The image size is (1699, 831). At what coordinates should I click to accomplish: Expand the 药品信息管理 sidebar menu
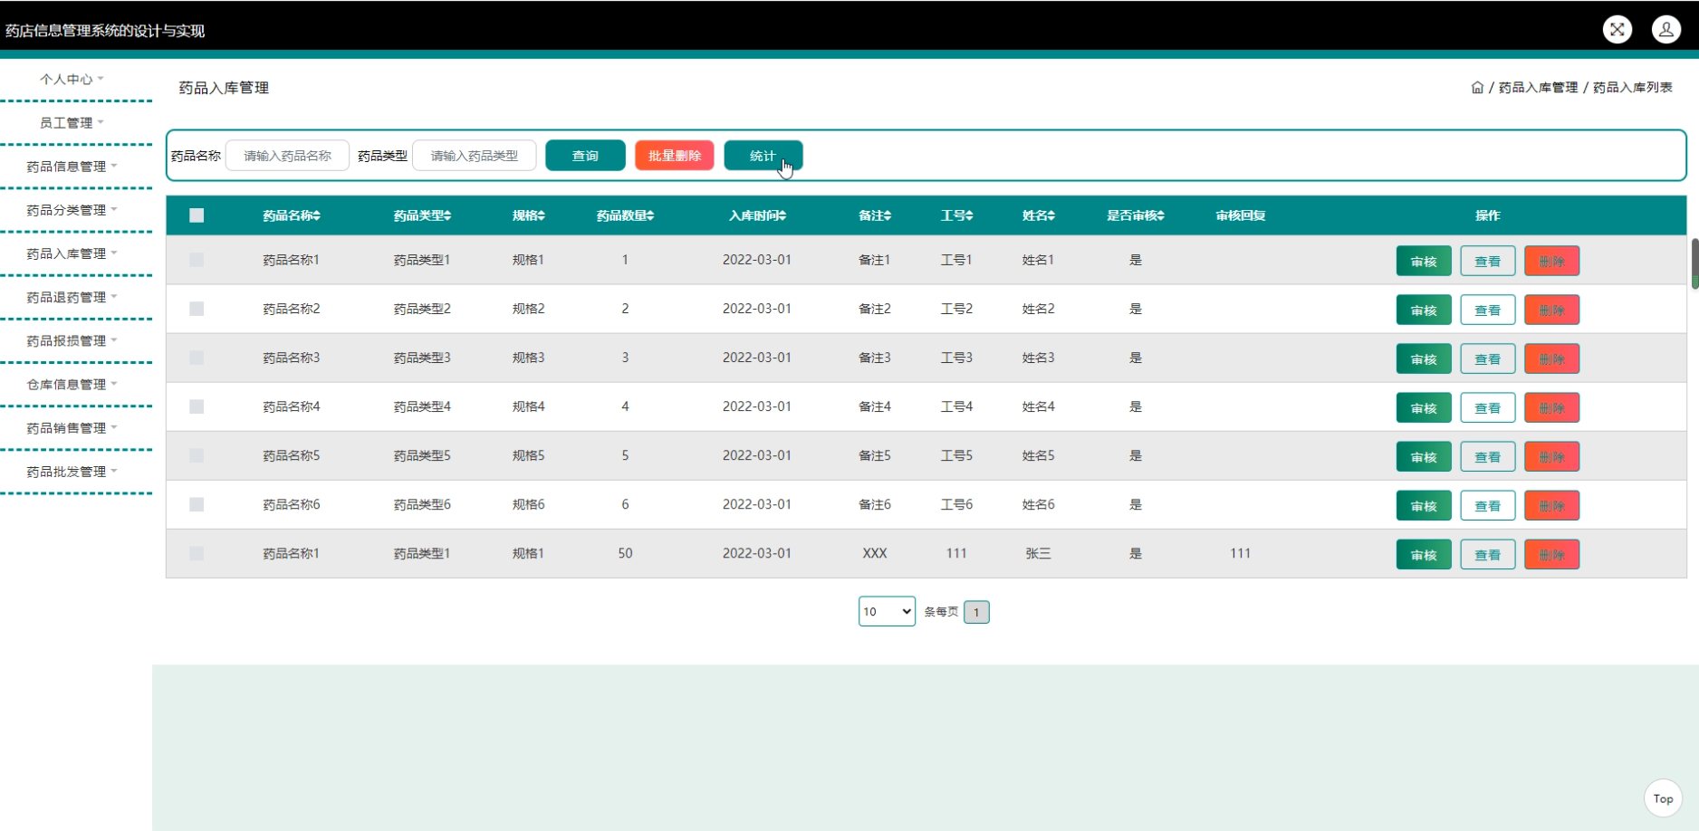pyautogui.click(x=72, y=167)
